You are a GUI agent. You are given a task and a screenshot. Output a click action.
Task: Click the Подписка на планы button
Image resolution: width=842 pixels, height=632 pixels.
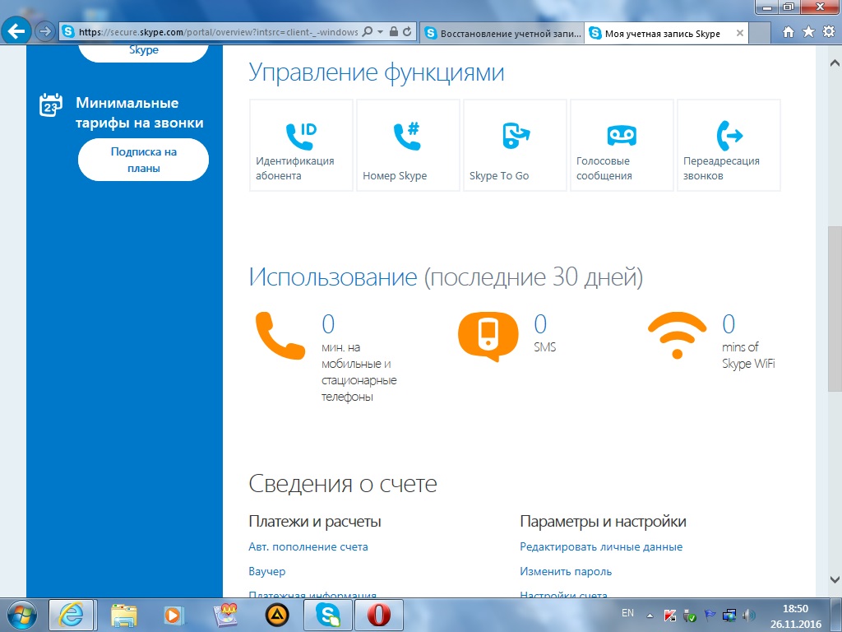142,160
